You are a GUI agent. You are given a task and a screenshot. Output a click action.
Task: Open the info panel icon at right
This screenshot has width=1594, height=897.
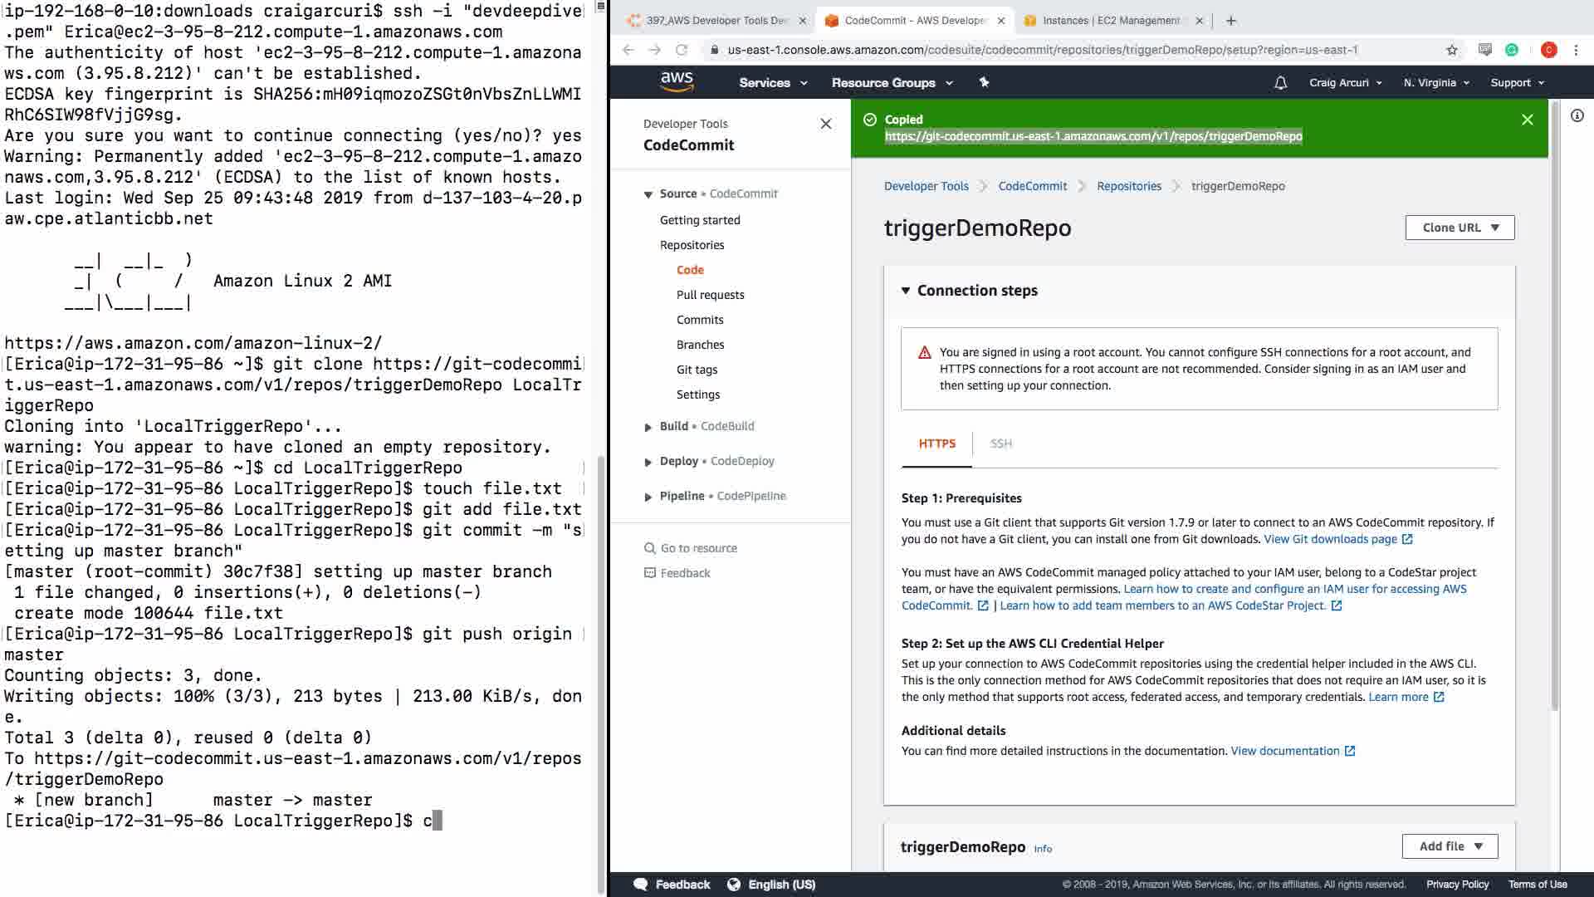(1577, 115)
